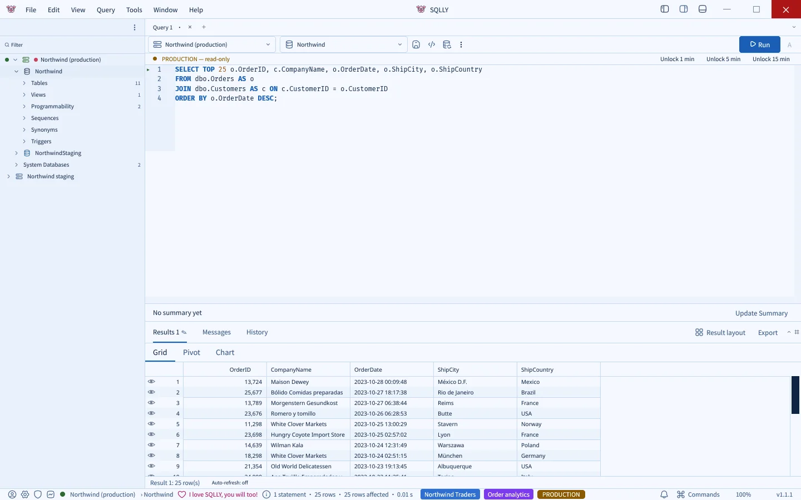Click the heart icon in status bar
Screen dimensions: 801x500
click(x=182, y=494)
